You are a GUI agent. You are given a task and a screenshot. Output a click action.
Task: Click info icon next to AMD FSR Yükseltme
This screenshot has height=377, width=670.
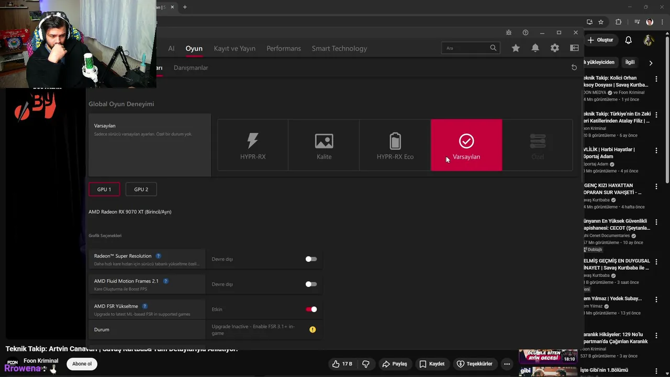pos(145,306)
